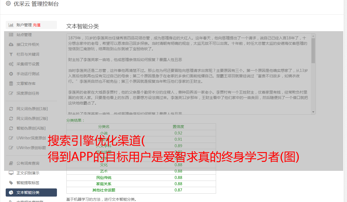The height and width of the screenshot is (202, 347).
Task: Click the text area scrollbar up arrow
Action: coord(313,36)
